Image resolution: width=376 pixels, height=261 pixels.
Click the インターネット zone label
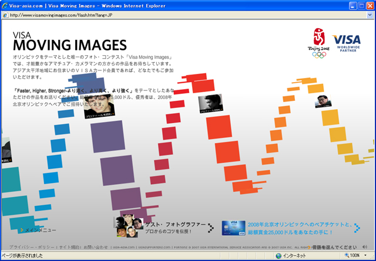pos(294,256)
